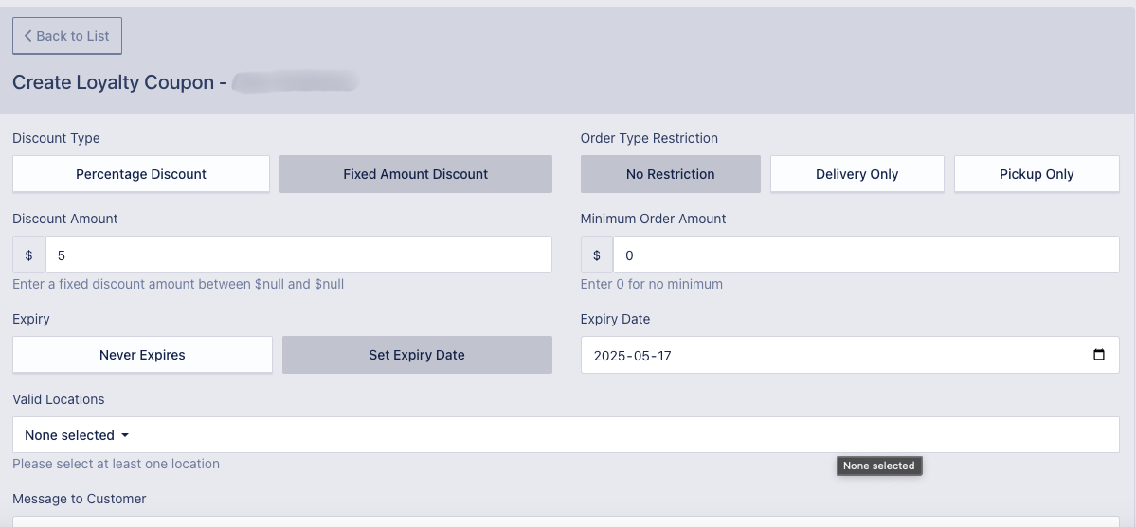Click the select at least one location hint

pos(116,464)
